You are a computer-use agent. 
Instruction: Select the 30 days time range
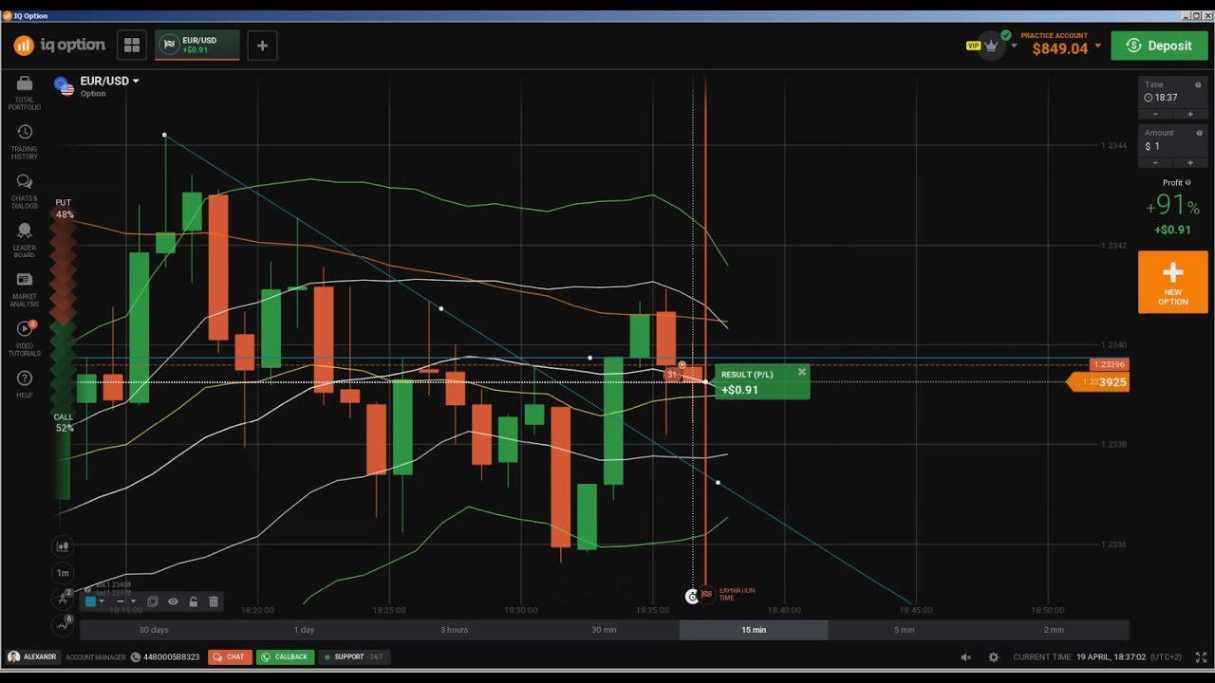pyautogui.click(x=154, y=630)
